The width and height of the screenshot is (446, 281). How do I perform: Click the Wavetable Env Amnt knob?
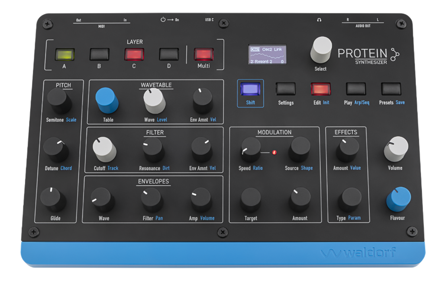203,101
